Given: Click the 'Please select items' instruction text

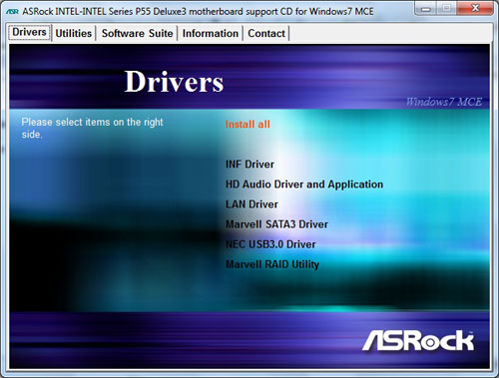Looking at the screenshot, I should tap(92, 128).
